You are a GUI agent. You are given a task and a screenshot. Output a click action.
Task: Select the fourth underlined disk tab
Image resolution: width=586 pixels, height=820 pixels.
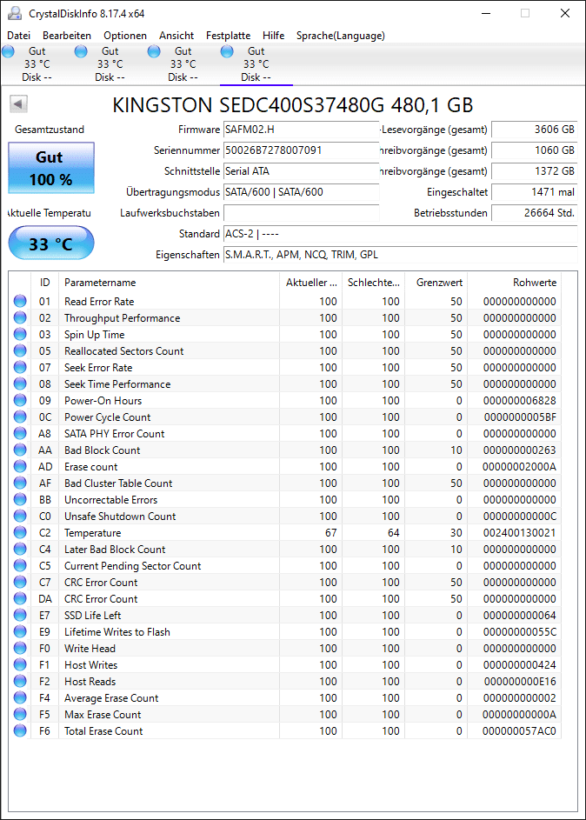click(256, 63)
